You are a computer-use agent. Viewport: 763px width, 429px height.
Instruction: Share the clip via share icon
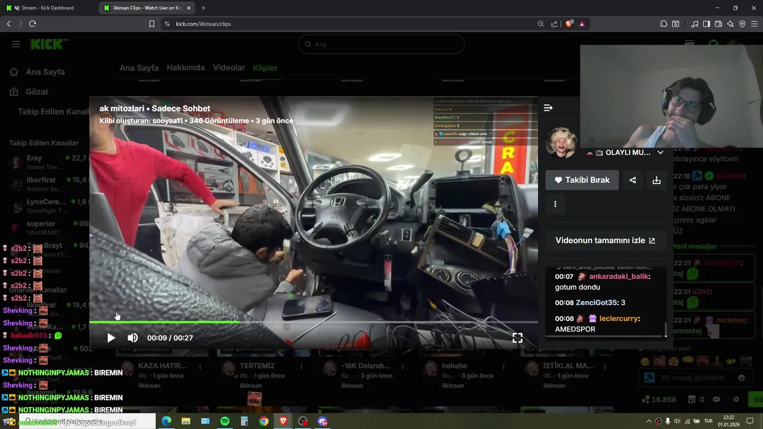click(632, 180)
